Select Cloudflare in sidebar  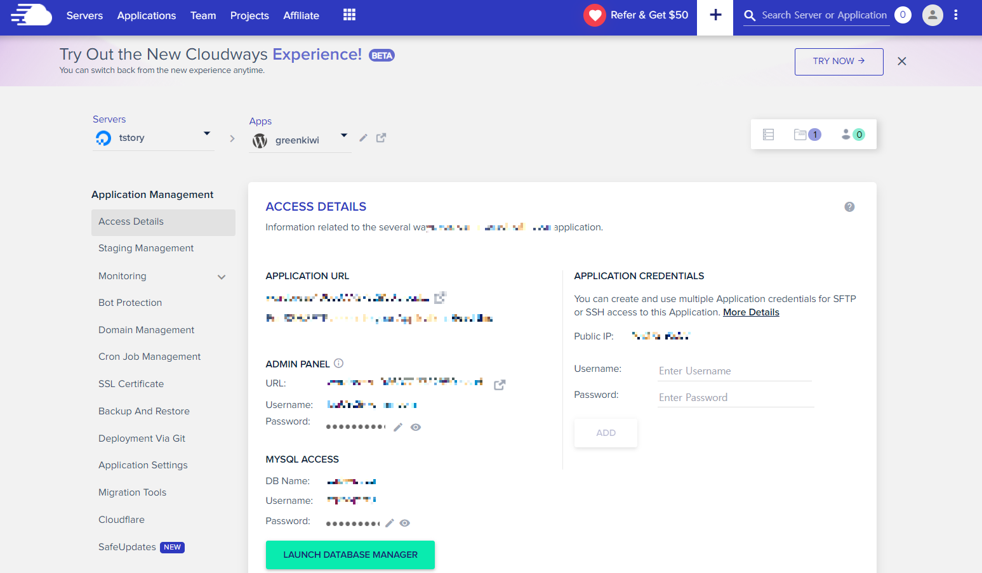pos(121,520)
